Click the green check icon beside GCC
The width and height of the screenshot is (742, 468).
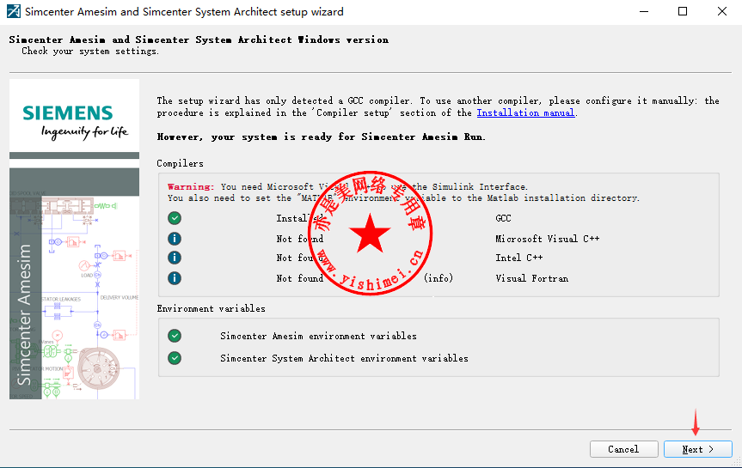pyautogui.click(x=175, y=218)
